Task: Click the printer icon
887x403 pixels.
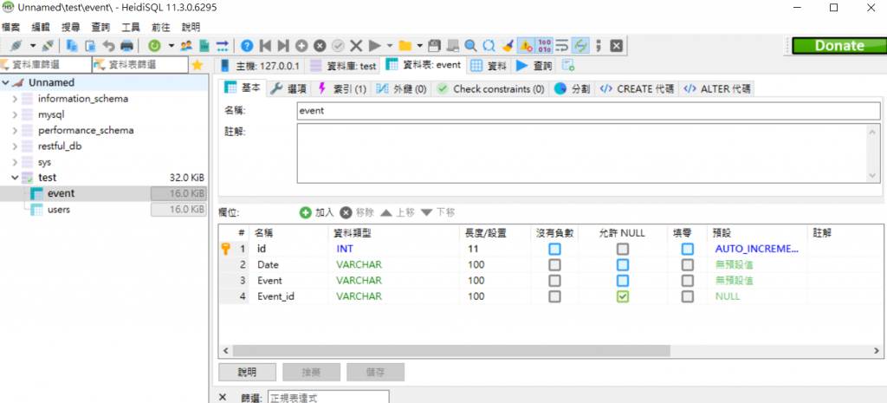Action: [126, 45]
